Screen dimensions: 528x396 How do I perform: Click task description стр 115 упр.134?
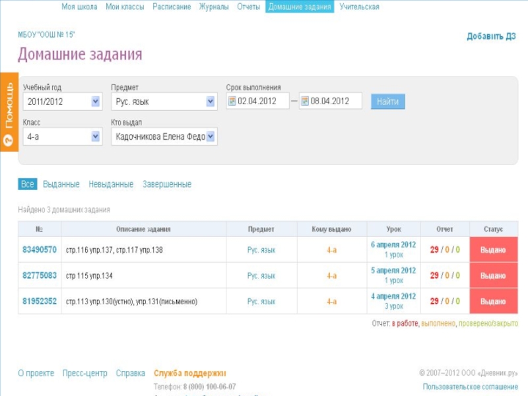point(89,276)
